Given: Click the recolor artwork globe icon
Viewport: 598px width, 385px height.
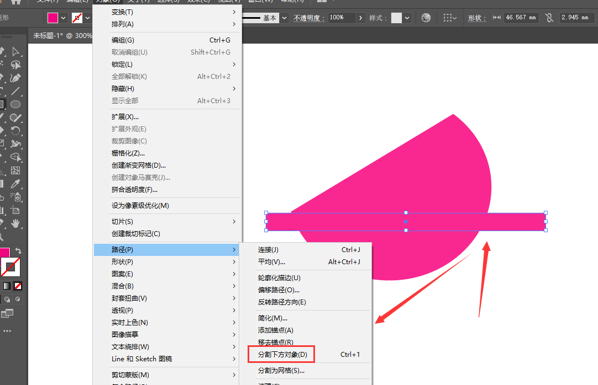Looking at the screenshot, I should pyautogui.click(x=426, y=17).
